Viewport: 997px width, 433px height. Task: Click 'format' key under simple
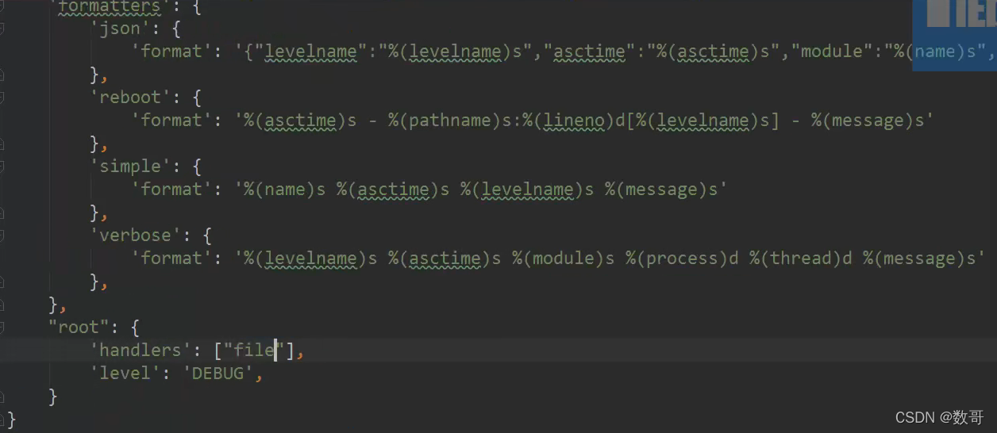pos(172,190)
